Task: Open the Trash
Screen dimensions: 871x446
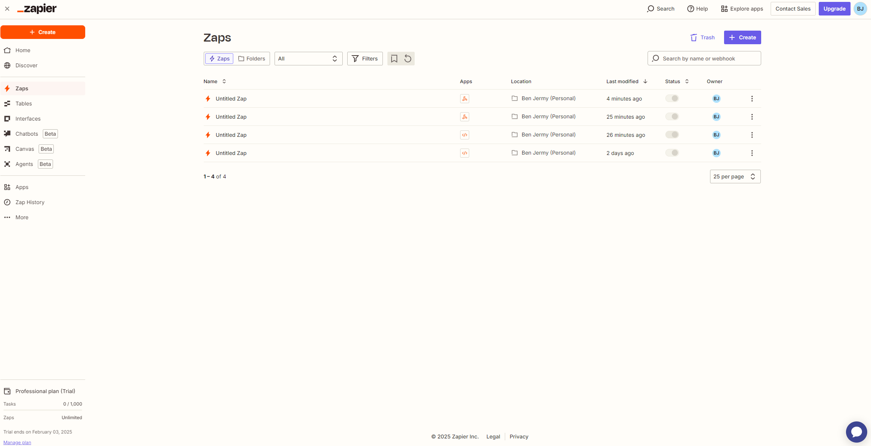Action: pos(702,37)
